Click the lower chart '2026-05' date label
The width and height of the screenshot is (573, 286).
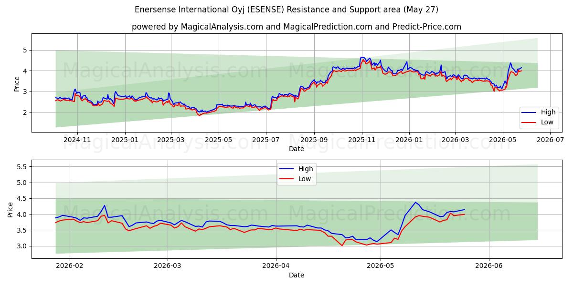pyautogui.click(x=380, y=266)
